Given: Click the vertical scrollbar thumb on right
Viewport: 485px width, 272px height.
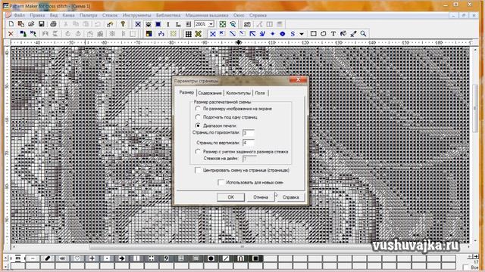Looking at the screenshot, I should tap(475, 108).
